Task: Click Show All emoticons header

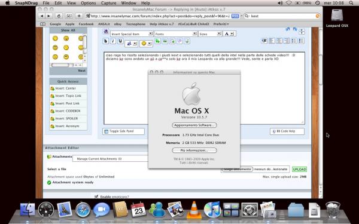Action: click(x=68, y=30)
